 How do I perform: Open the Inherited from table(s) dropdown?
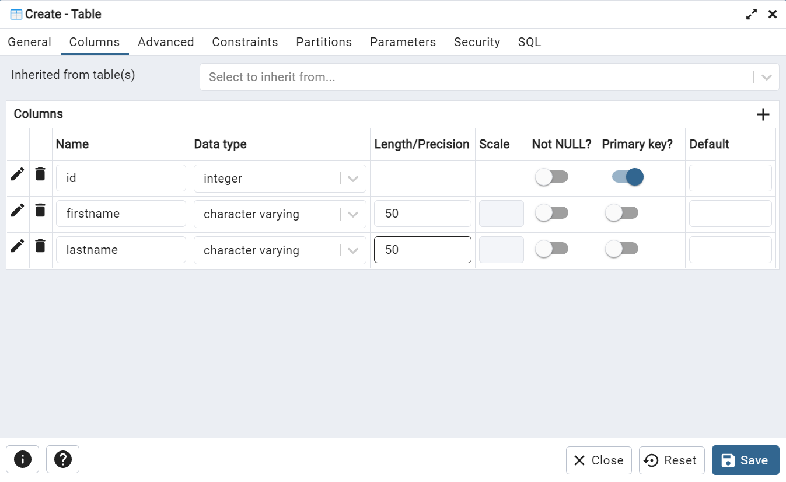click(766, 77)
